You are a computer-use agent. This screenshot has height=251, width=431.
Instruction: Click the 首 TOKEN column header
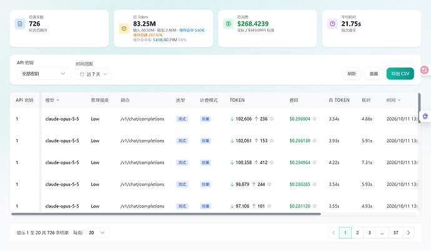339,101
